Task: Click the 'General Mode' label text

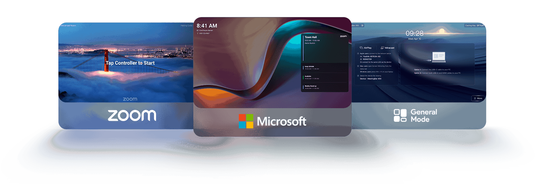Action: click(424, 115)
